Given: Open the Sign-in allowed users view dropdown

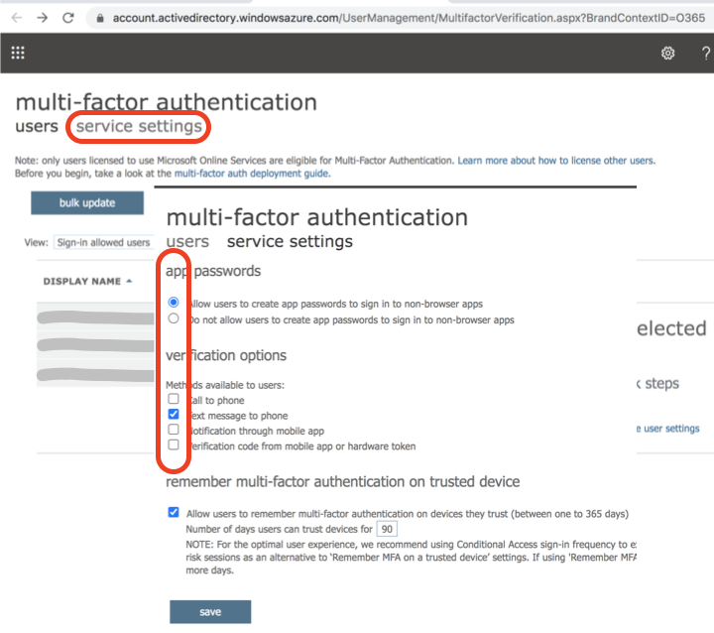Looking at the screenshot, I should pyautogui.click(x=104, y=242).
